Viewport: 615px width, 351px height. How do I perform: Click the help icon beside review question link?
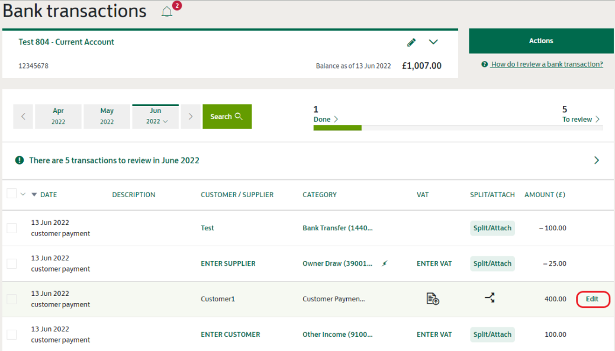(485, 65)
